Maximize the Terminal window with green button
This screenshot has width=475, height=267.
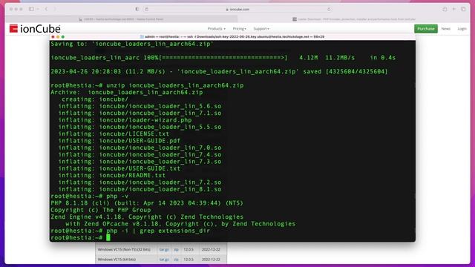pos(62,37)
